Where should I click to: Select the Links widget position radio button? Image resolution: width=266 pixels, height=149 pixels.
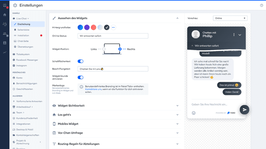104,49
